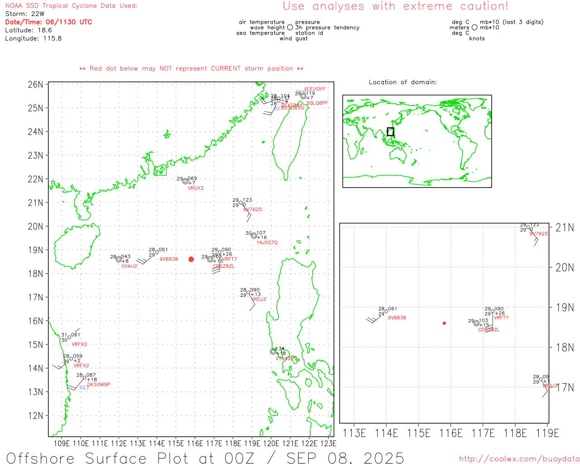Click 'mb*10 (last 3 digits)' unit label

point(512,22)
